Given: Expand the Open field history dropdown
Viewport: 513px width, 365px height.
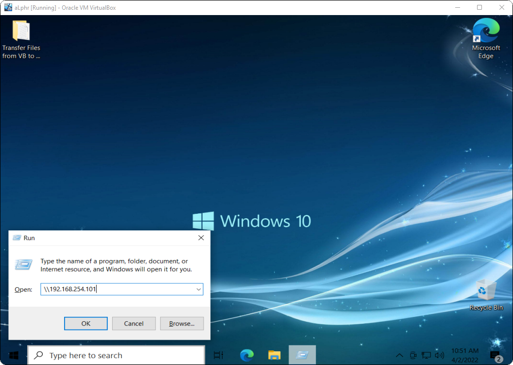Looking at the screenshot, I should (199, 289).
